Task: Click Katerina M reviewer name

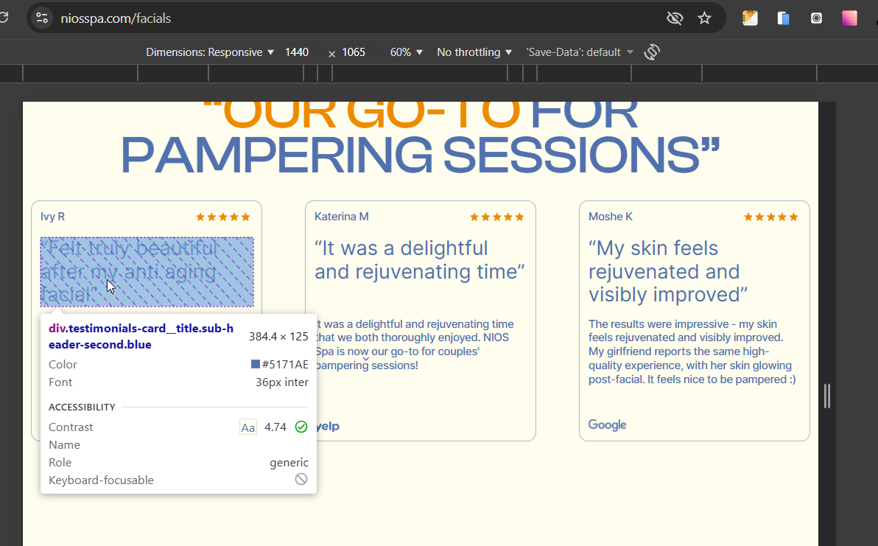Action: [342, 217]
